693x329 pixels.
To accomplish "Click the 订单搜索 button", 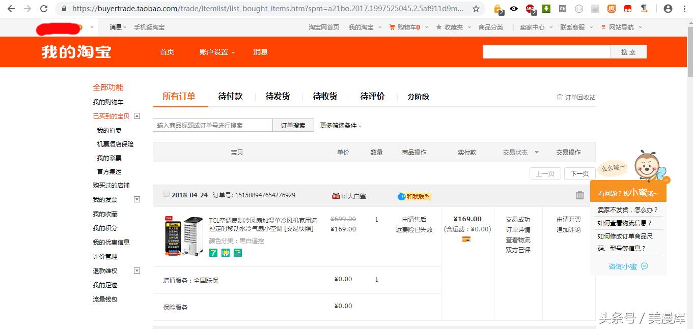I will [x=294, y=125].
